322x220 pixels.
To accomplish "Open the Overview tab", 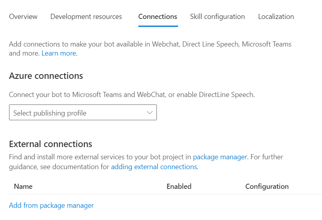I will (23, 17).
